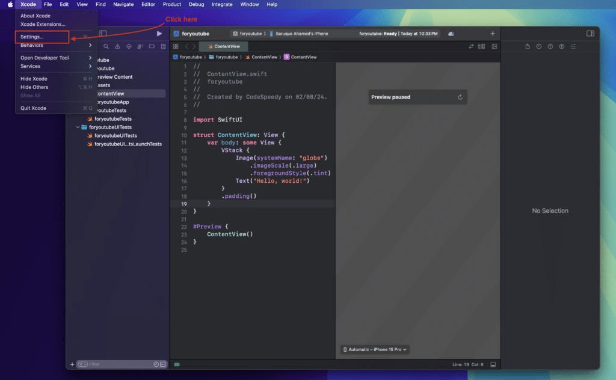Select the File inspector icon

point(528,46)
